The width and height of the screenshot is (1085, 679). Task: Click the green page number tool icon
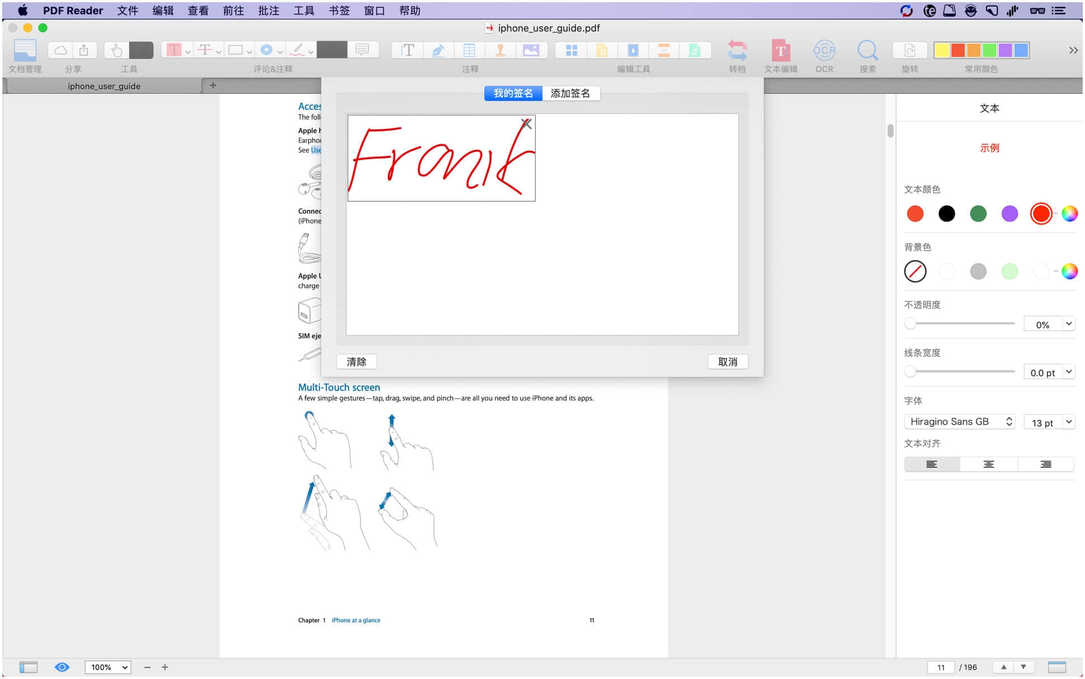coord(695,50)
